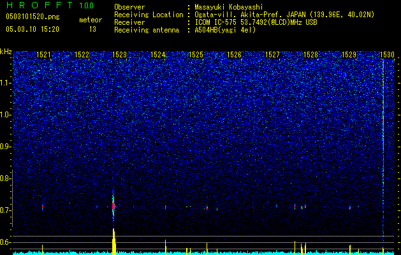Select the ICOM IC-575 receiver description

(256, 22)
